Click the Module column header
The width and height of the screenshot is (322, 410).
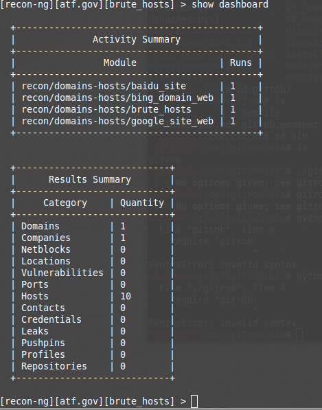120,62
